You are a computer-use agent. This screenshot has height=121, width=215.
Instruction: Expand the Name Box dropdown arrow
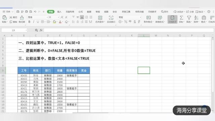point(26,30)
